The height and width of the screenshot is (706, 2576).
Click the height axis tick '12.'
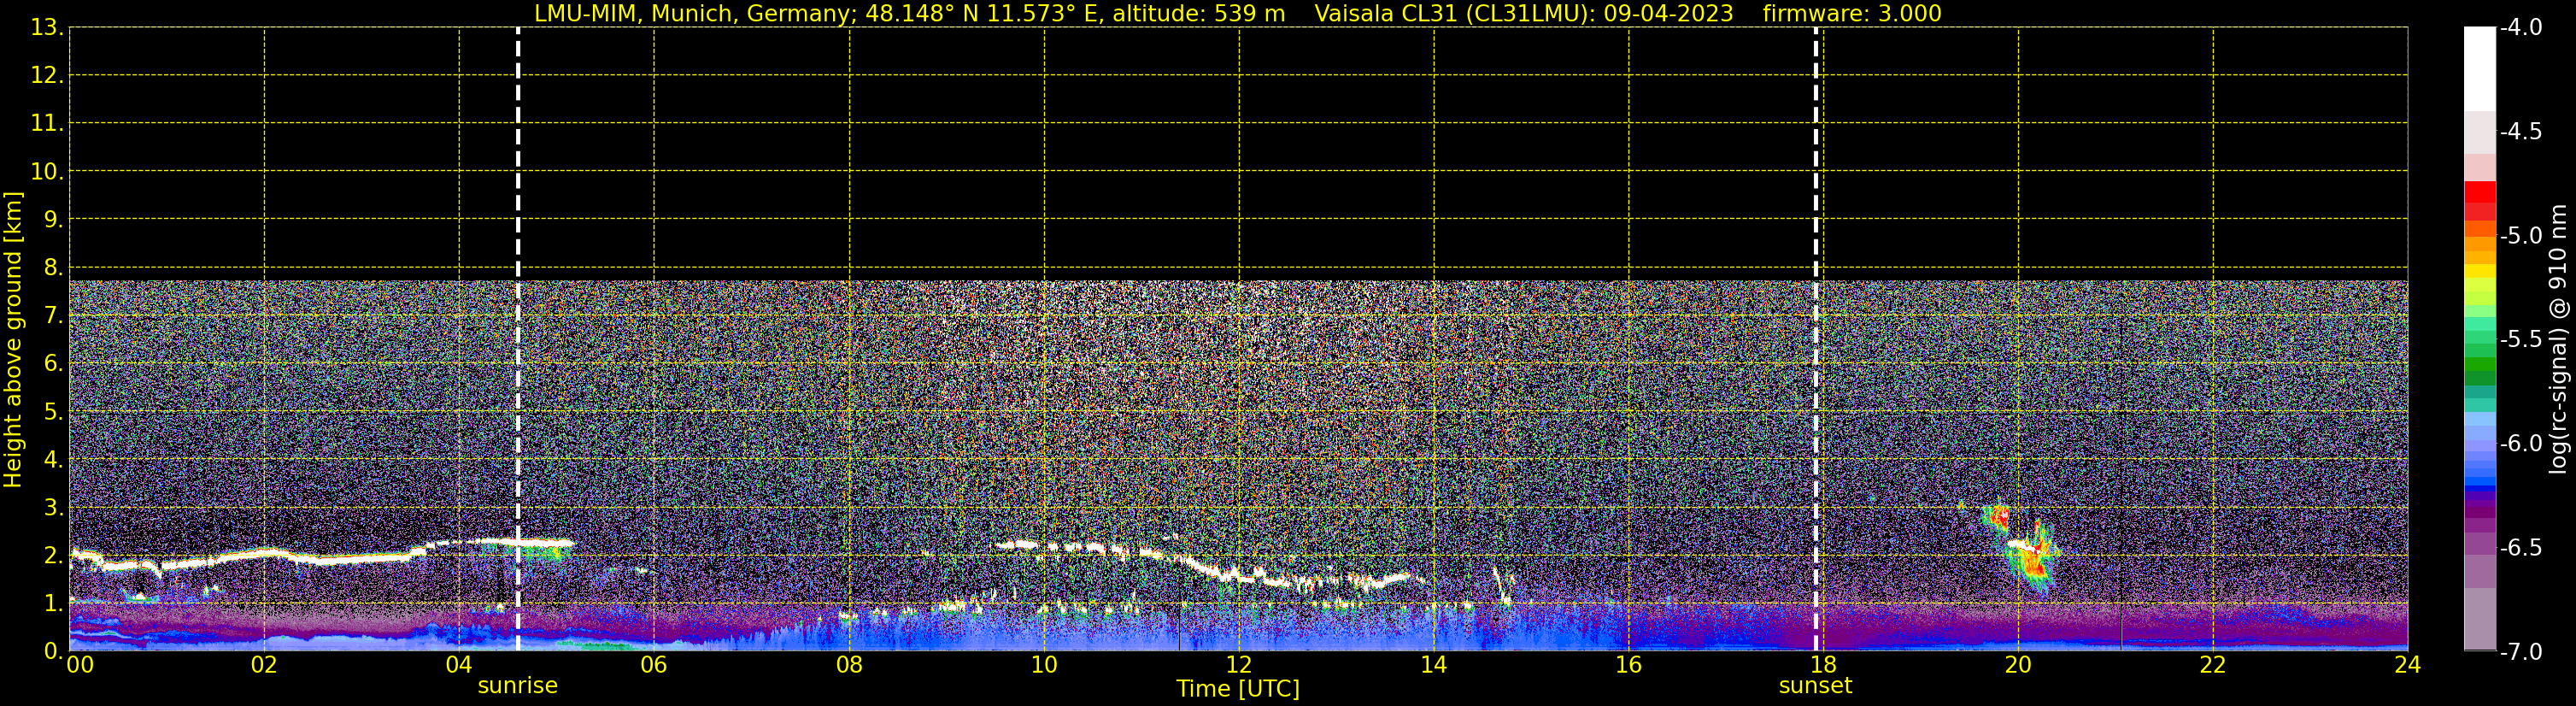coord(47,76)
